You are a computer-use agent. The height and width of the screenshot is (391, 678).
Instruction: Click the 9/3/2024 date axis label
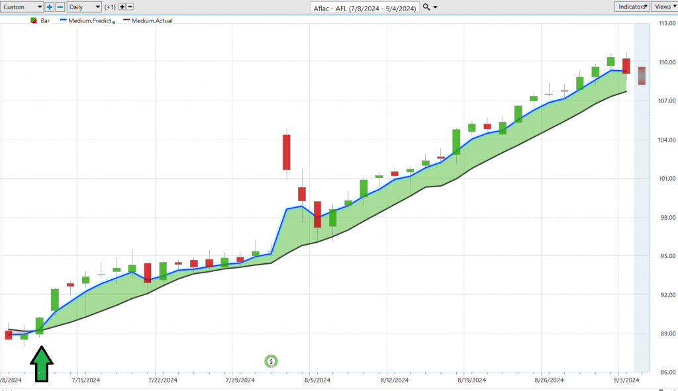[626, 380]
